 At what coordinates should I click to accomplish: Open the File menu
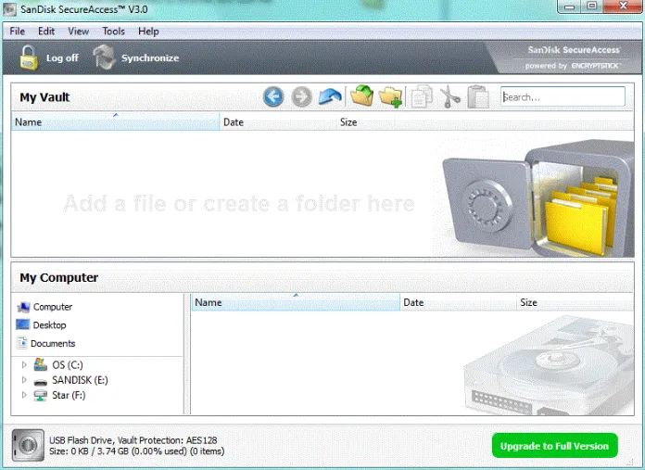pos(18,32)
